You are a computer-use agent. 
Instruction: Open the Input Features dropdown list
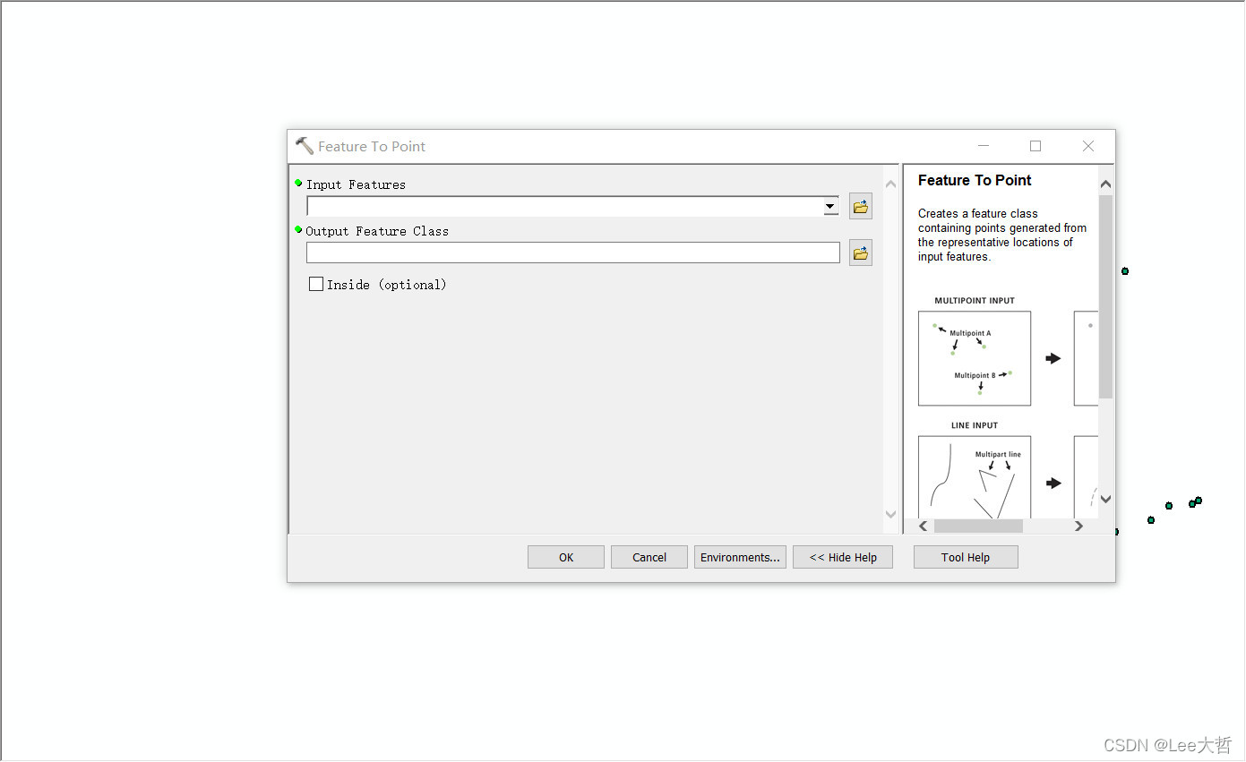(830, 207)
